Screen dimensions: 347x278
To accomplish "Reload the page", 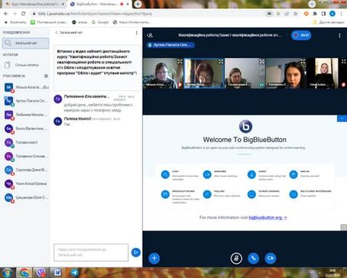I will coord(23,14).
